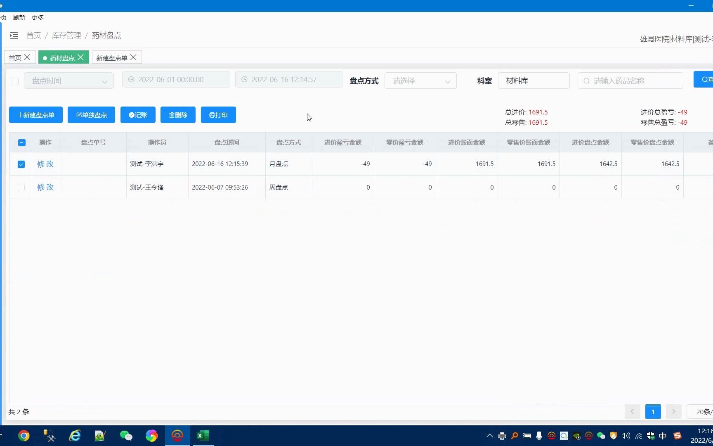The width and height of the screenshot is (713, 446).
Task: Toggle the select-all header checkbox
Action: coord(22,142)
